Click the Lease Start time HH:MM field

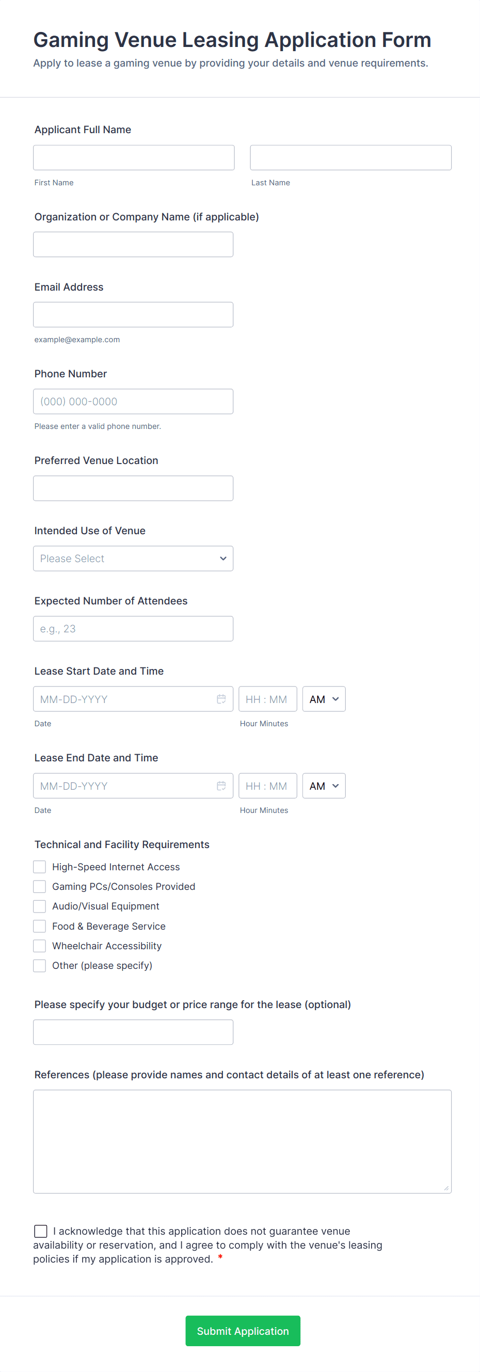[267, 699]
